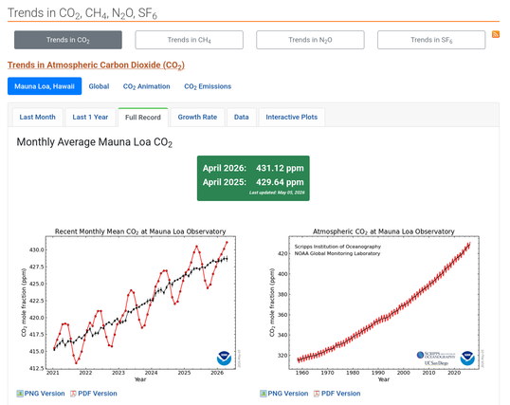The image size is (510, 405).
Task: Click the PNG image icon under the left chart
Action: pos(20,394)
